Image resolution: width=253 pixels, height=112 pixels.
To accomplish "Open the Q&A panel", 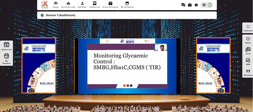I will [x=248, y=61].
